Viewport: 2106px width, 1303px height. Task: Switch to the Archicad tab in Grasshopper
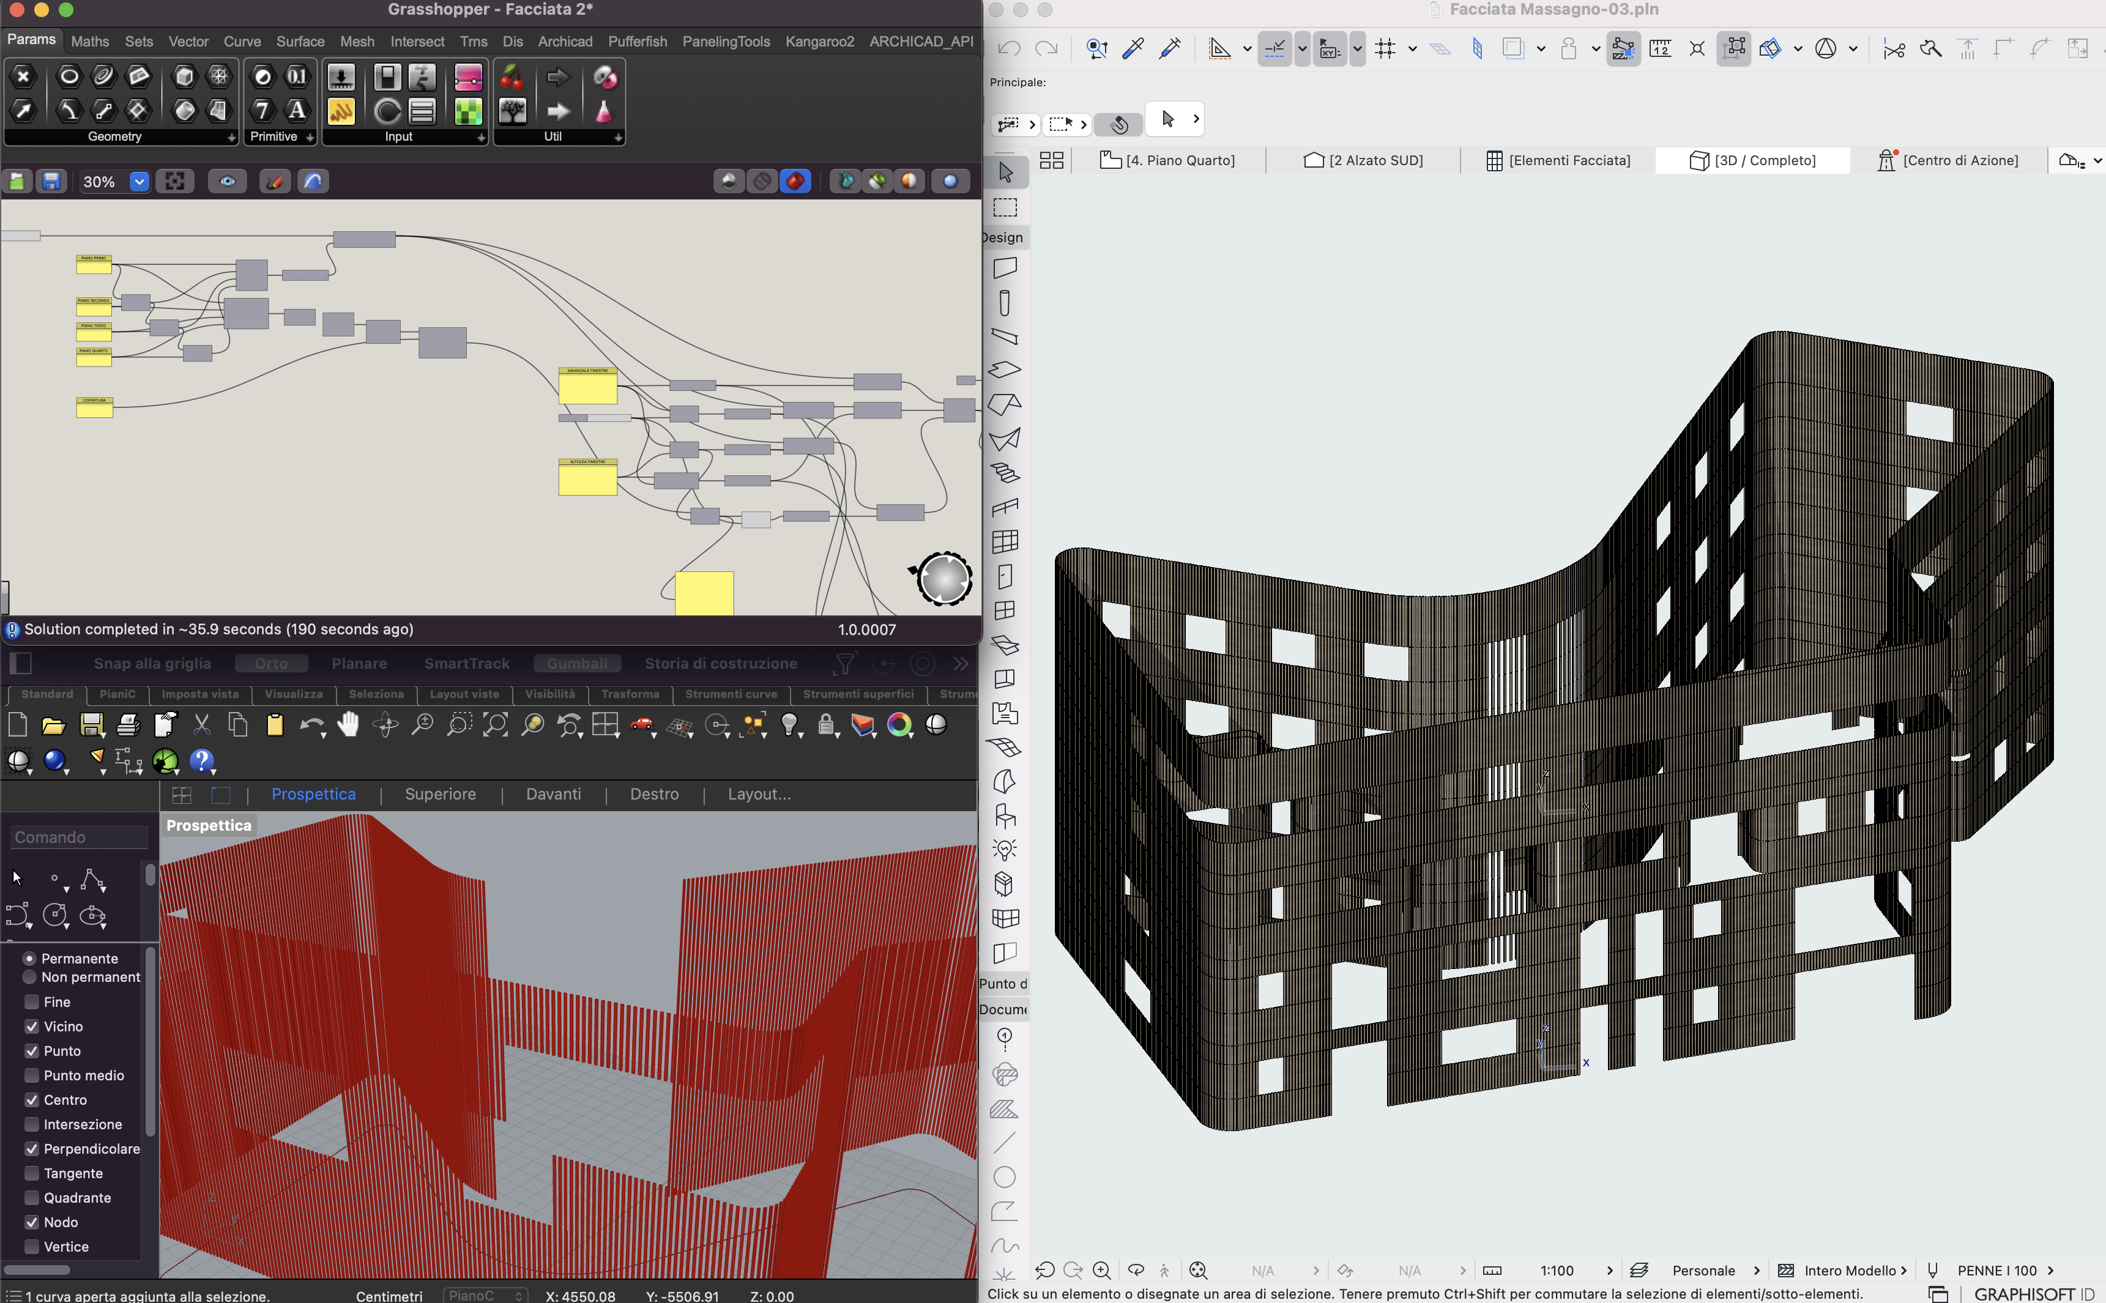coord(565,42)
